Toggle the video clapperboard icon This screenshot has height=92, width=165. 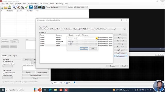(x=43, y=7)
